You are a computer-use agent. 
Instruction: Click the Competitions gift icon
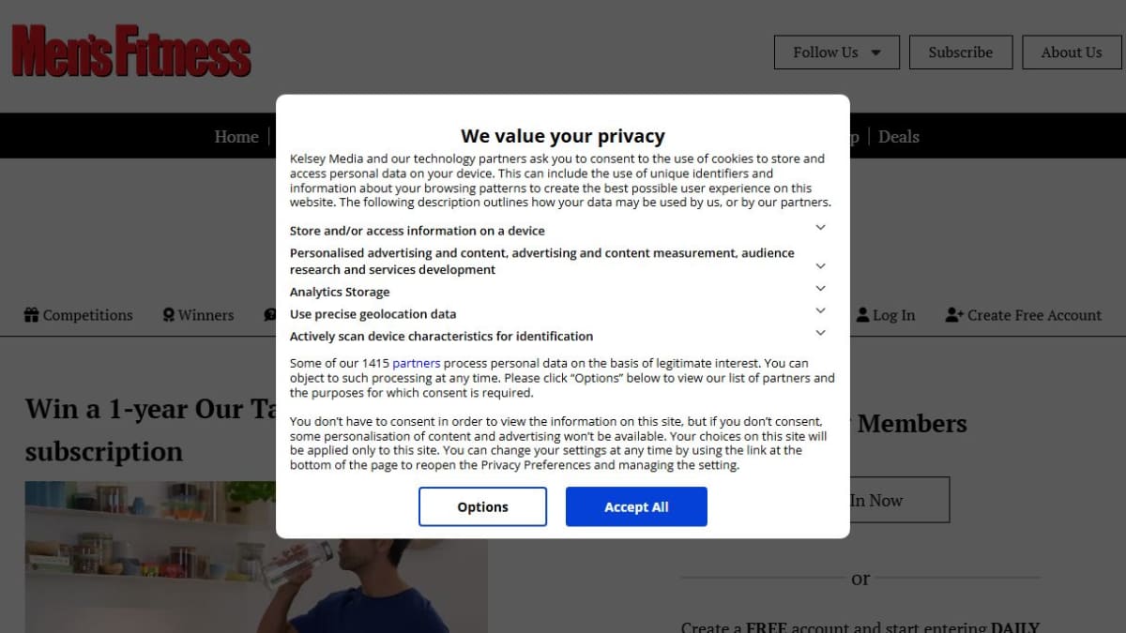click(x=32, y=315)
